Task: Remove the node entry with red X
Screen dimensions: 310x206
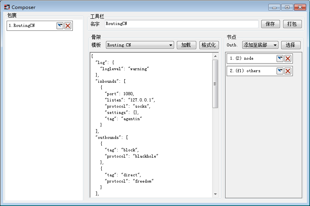Action: 288,59
